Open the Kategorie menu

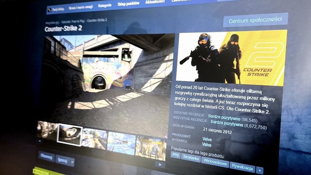(x=105, y=5)
